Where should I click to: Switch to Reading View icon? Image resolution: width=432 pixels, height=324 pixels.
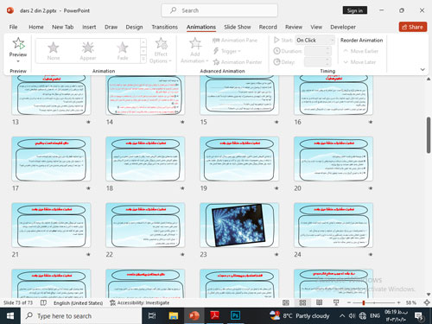[319, 302]
